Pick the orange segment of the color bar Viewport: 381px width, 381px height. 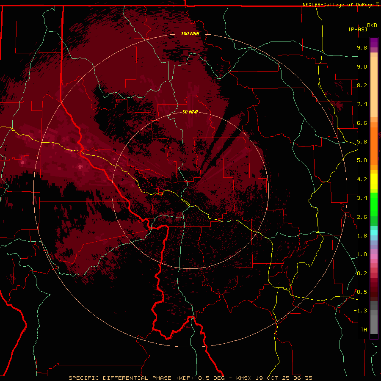click(374, 146)
